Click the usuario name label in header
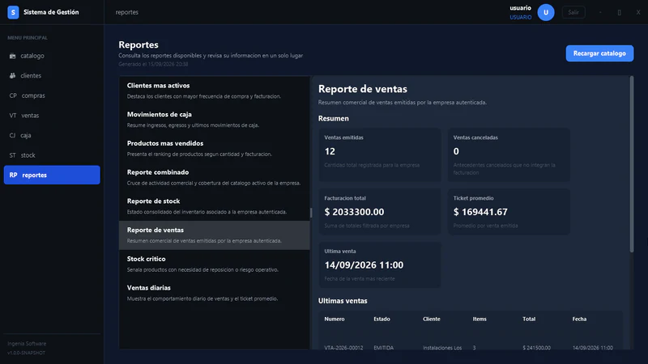The width and height of the screenshot is (648, 364). [520, 8]
